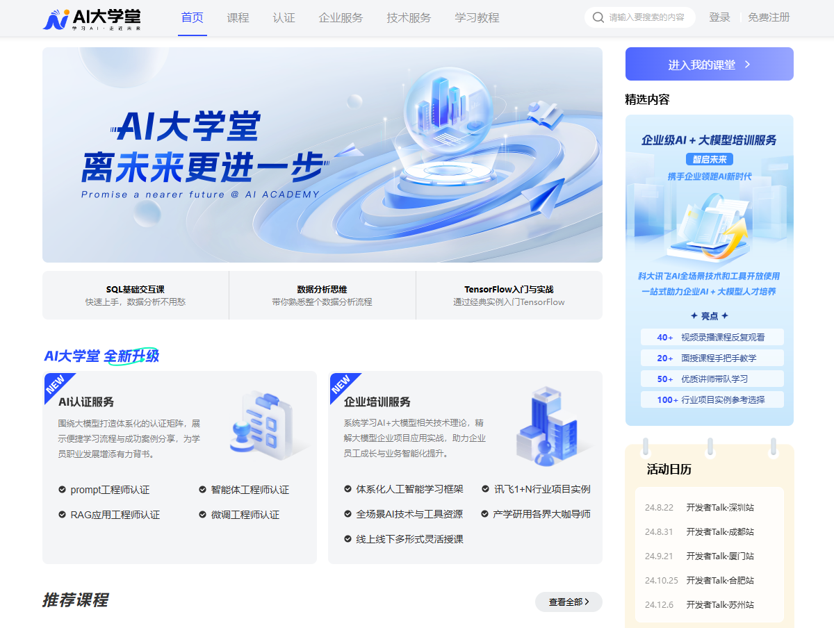Open 开发者Talk·深圳站 calendar event

709,507
